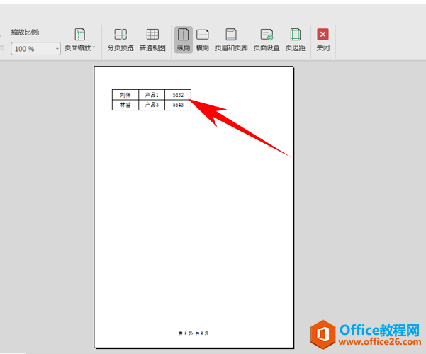Viewport: 426px width, 354px height.
Task: Switch to 分页预览 page break preview
Action: [x=120, y=40]
